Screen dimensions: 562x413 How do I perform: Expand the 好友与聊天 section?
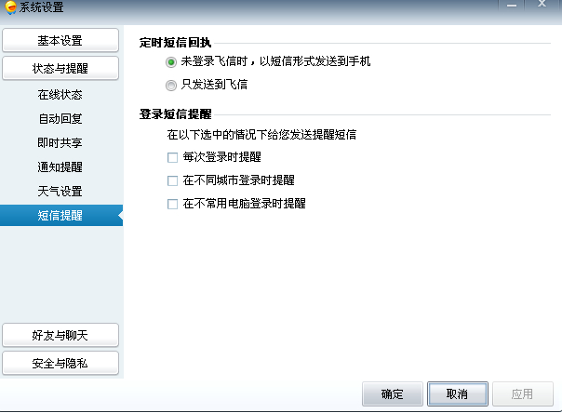(60, 335)
